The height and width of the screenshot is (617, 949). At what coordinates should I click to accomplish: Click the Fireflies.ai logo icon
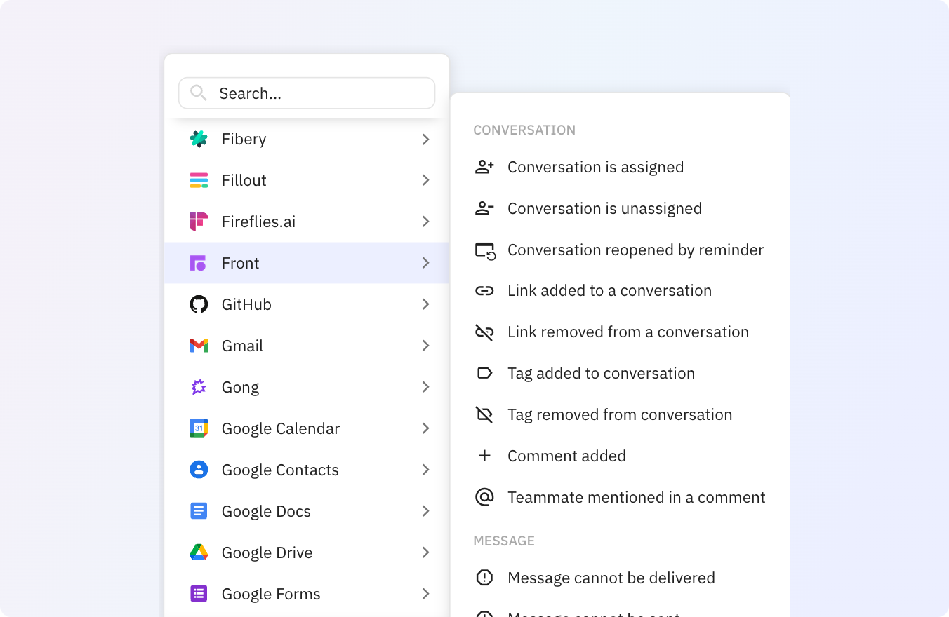pos(199,222)
